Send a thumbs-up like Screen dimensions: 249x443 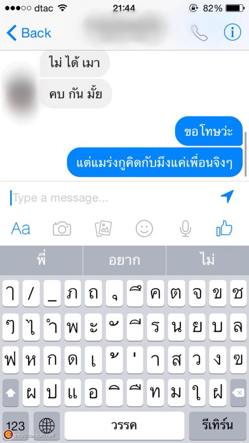tap(225, 227)
